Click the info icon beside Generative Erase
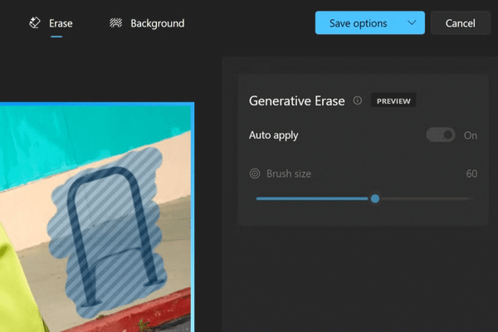 pyautogui.click(x=358, y=100)
